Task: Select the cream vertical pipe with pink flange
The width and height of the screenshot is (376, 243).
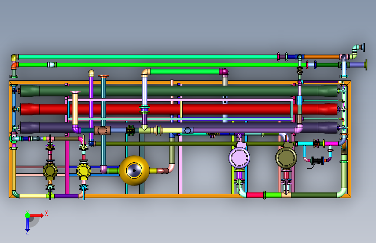Action: [x=75, y=109]
